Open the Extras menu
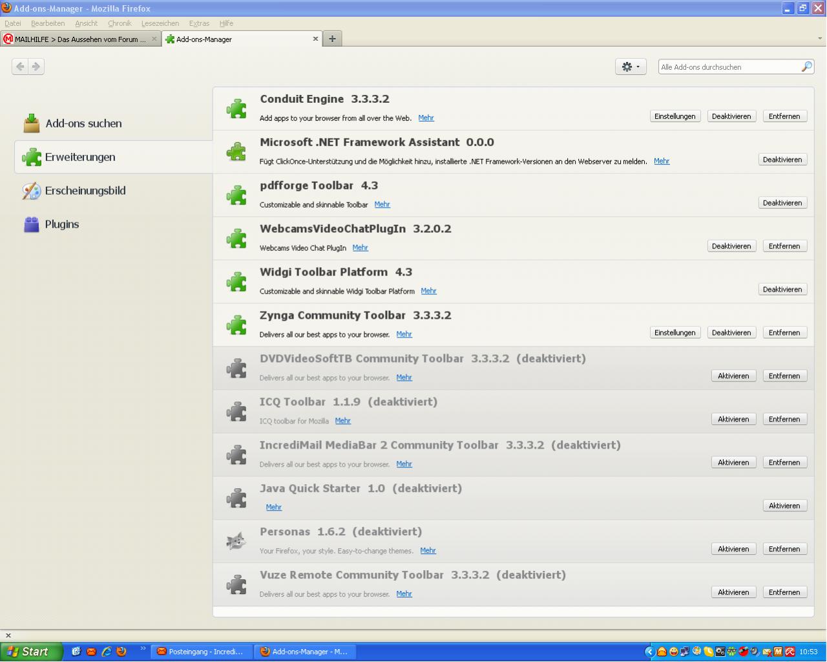827x662 pixels. (x=199, y=23)
